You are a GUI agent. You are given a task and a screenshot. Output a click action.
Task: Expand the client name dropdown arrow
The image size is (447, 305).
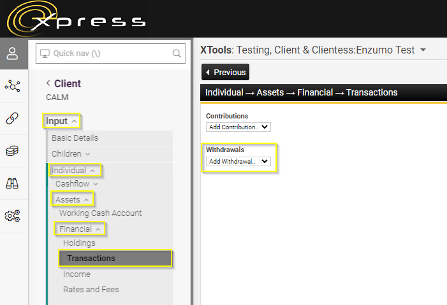[423, 50]
